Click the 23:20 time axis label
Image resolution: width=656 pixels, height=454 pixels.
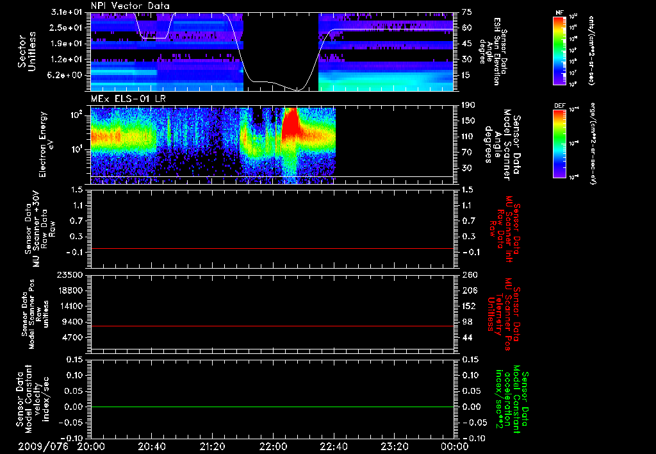pos(395,446)
